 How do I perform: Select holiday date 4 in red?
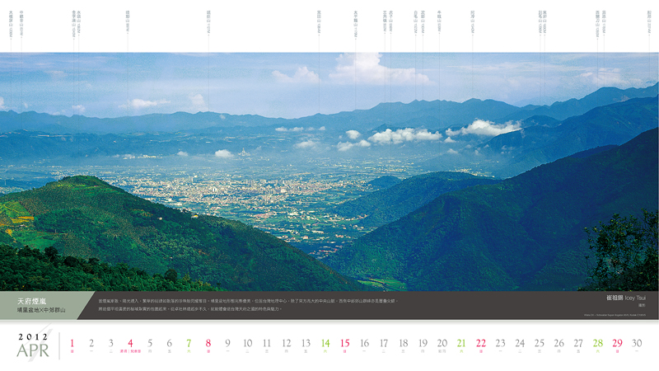coord(130,343)
